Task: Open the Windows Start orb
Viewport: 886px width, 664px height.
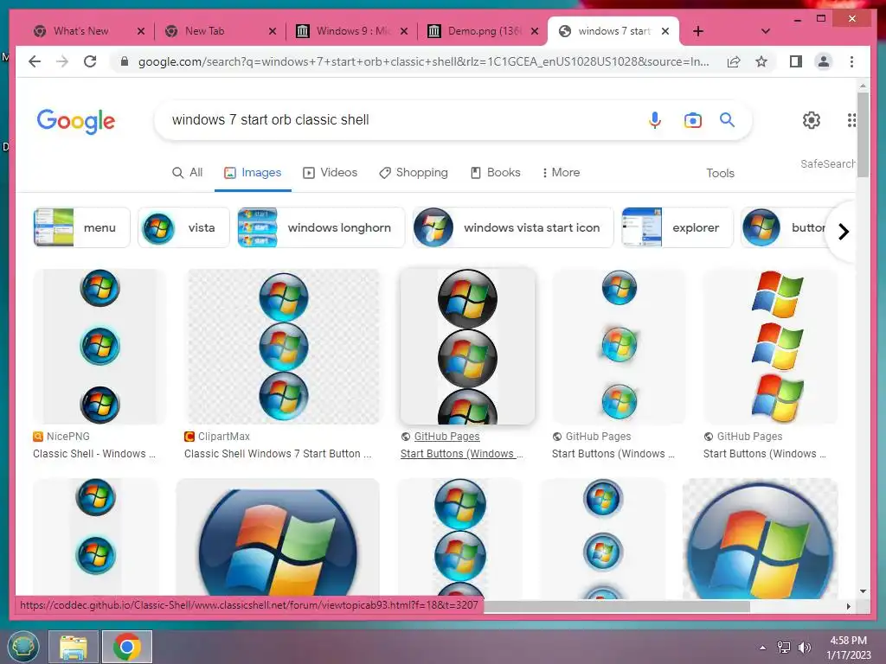Action: 23,646
